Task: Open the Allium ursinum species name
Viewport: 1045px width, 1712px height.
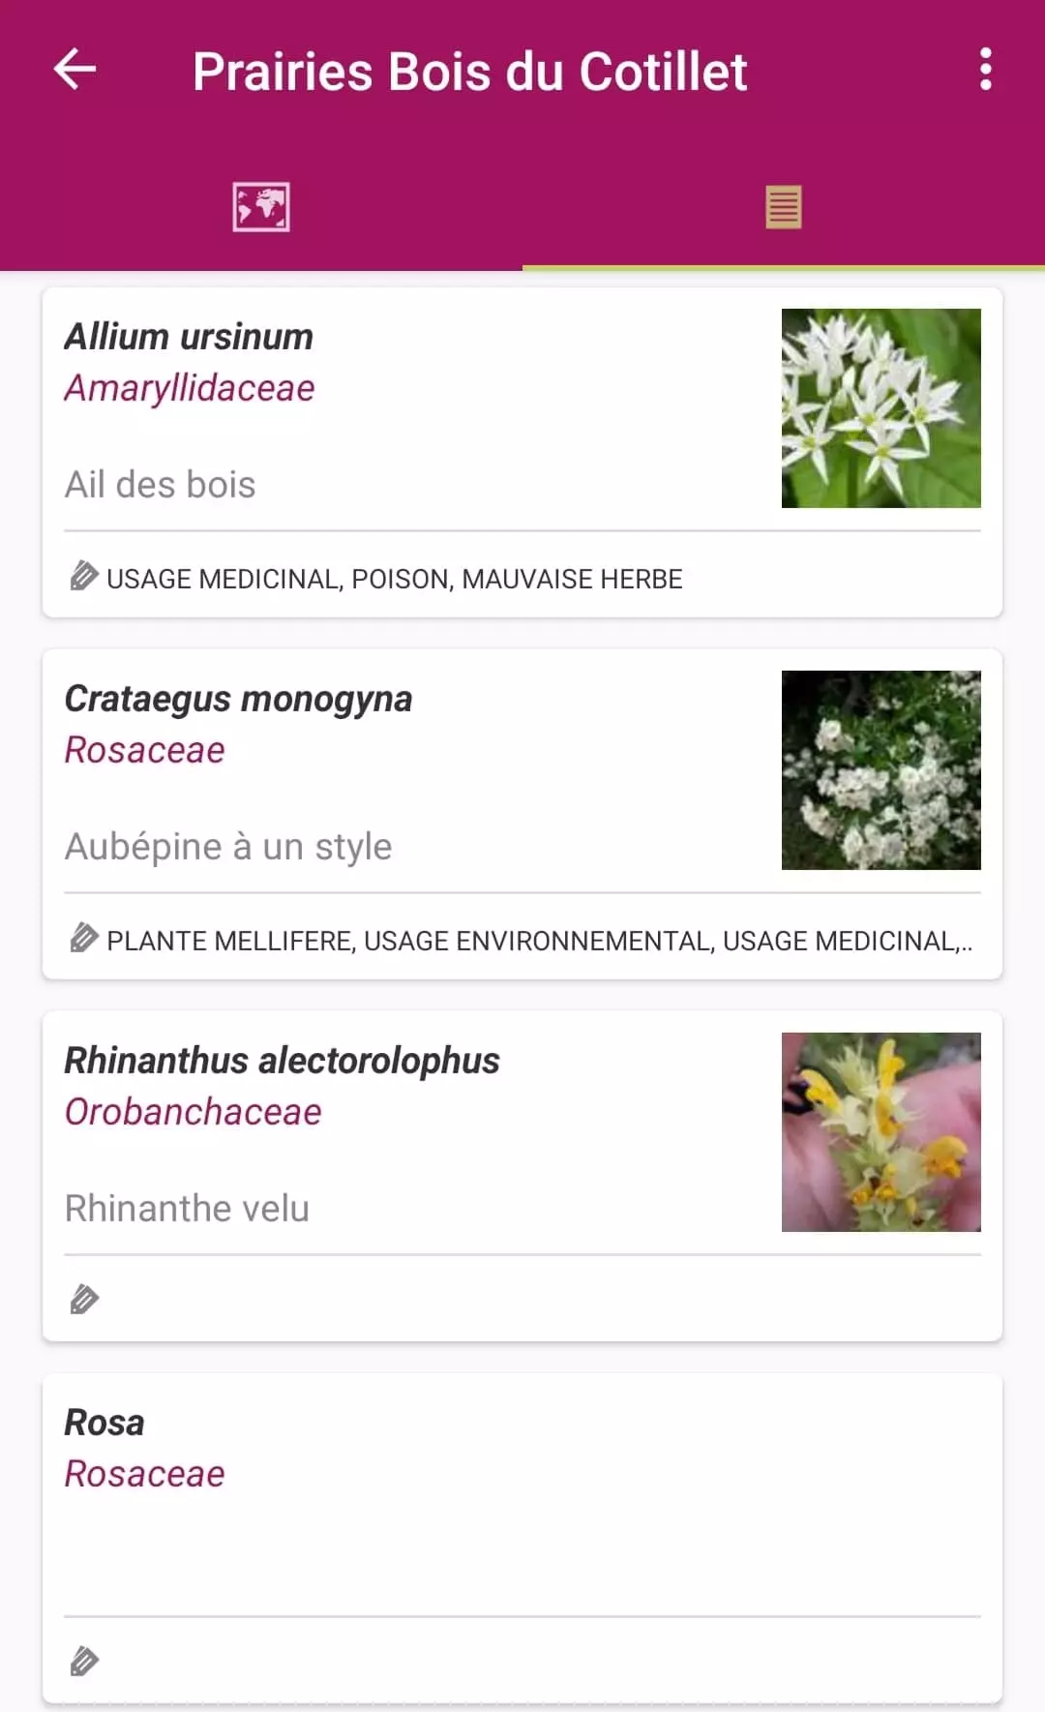Action: (x=189, y=337)
